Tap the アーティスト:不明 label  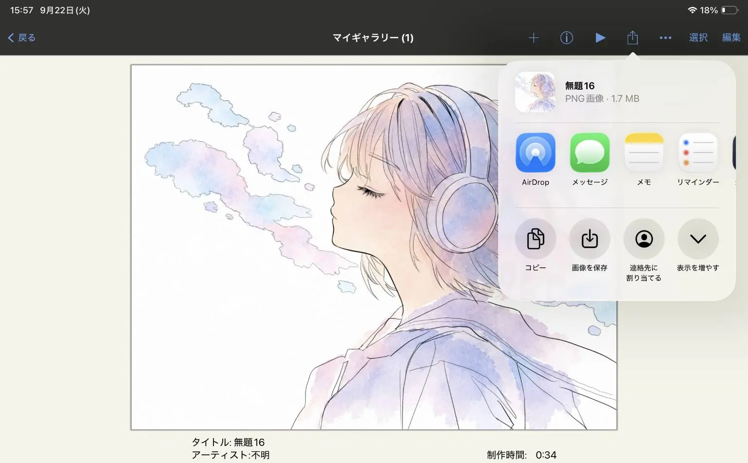click(x=230, y=455)
